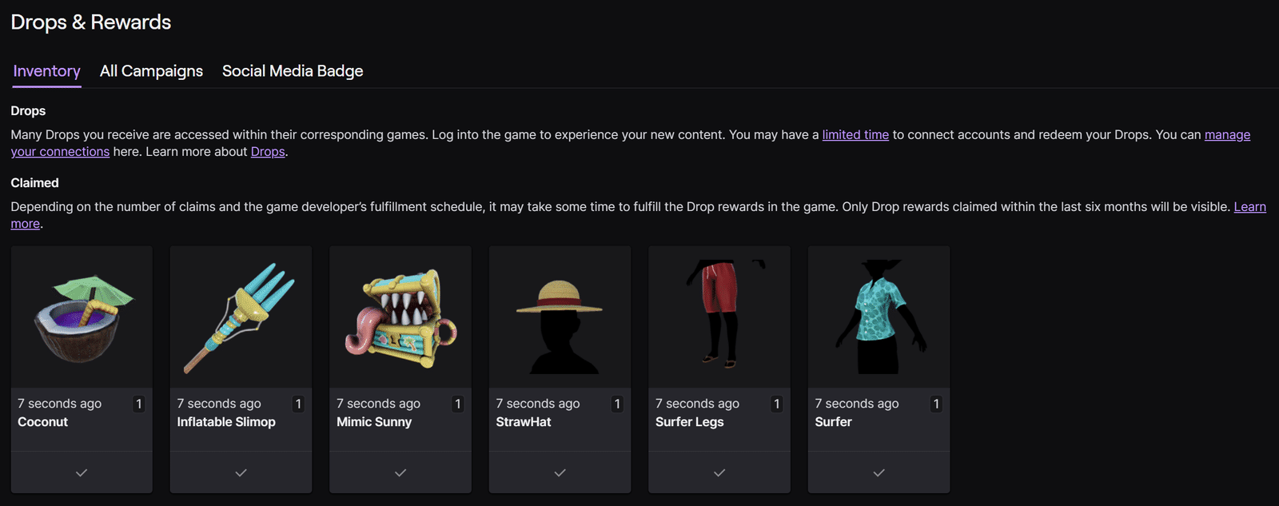Switch to All Campaigns tab
This screenshot has width=1279, height=506.
pos(151,71)
